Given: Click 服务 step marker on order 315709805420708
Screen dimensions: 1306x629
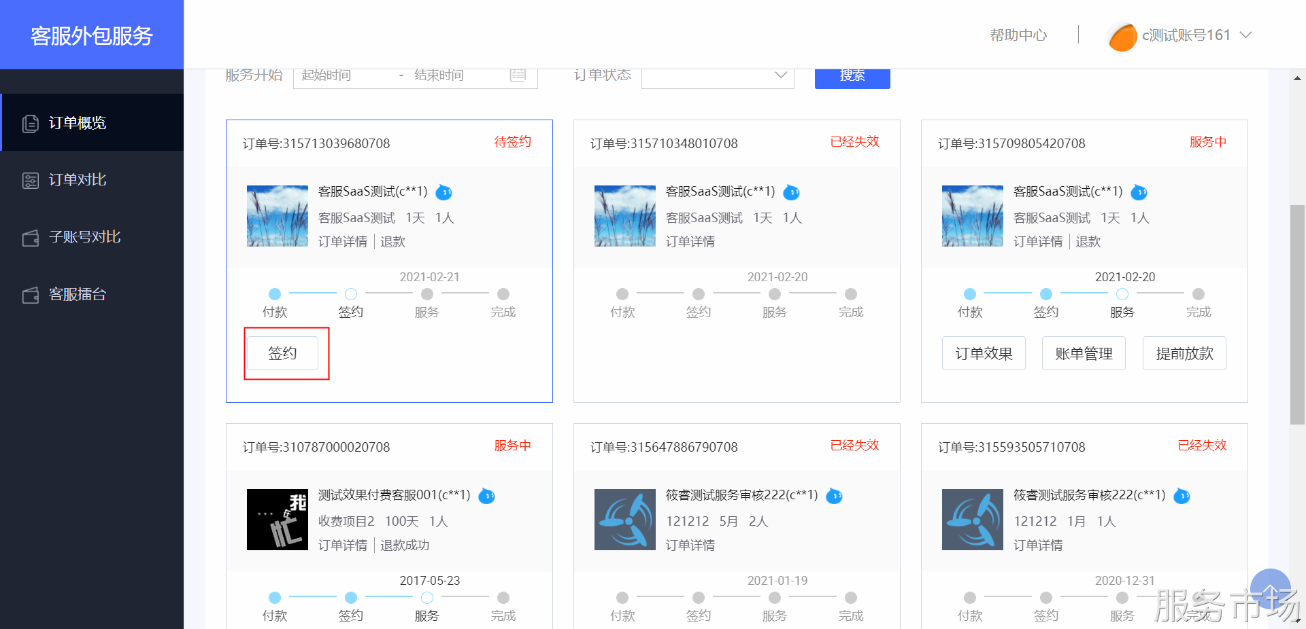Looking at the screenshot, I should point(1122,294).
